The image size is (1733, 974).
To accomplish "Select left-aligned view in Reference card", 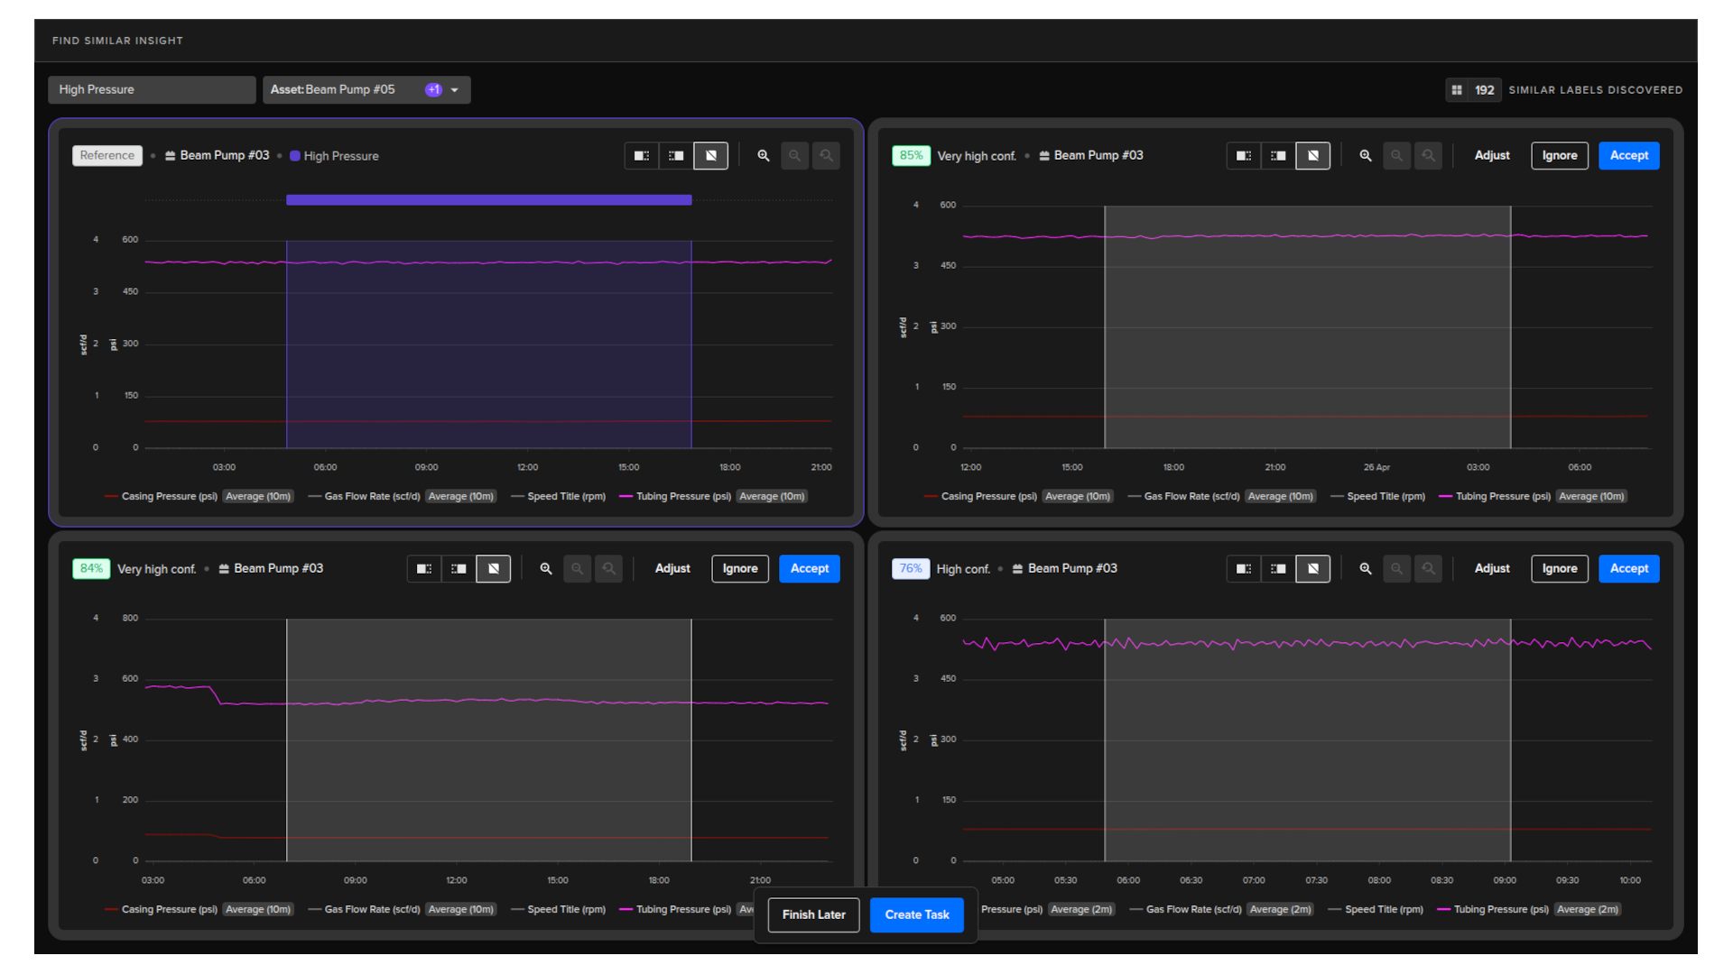I will 642,156.
